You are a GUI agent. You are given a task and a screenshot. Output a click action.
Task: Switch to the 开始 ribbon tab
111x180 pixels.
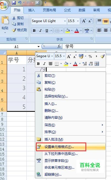coord(17,10)
